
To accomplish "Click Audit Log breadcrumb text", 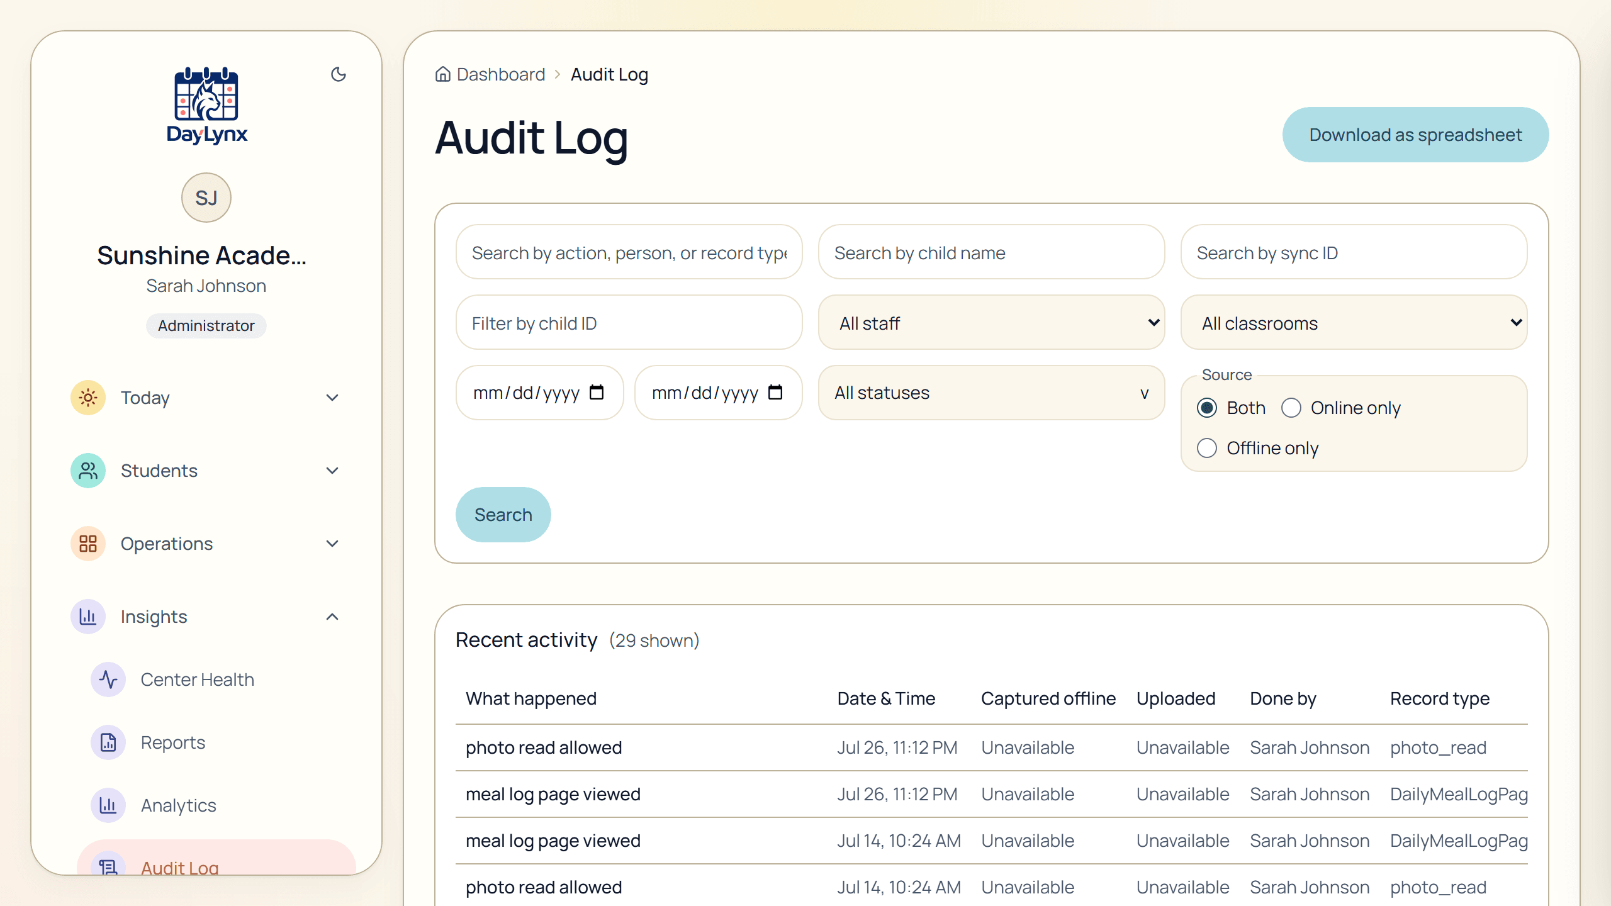I will [x=609, y=74].
